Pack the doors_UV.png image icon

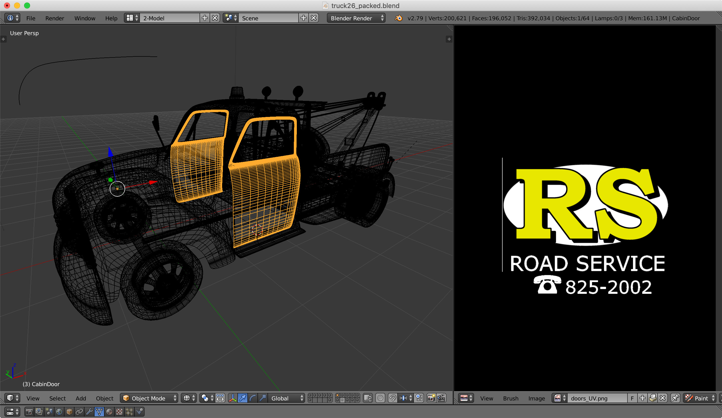click(653, 398)
